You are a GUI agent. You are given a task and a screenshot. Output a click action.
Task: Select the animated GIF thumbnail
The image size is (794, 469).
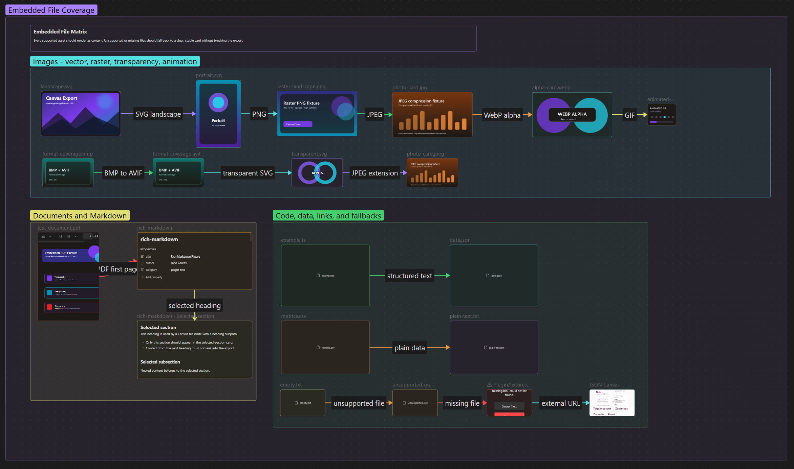coord(662,115)
